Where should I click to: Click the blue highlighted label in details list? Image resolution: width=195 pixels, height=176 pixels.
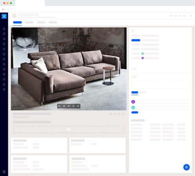pos(136,40)
